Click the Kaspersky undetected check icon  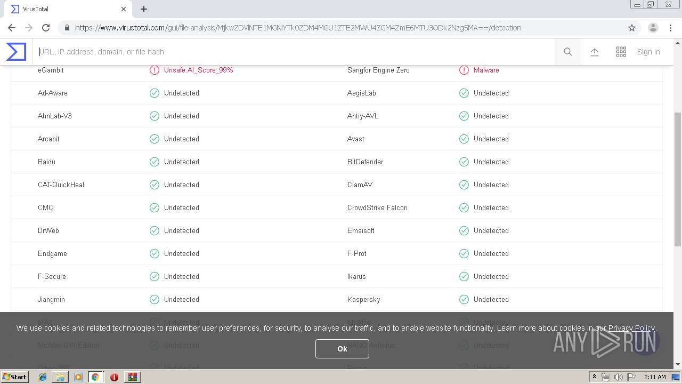(x=464, y=299)
